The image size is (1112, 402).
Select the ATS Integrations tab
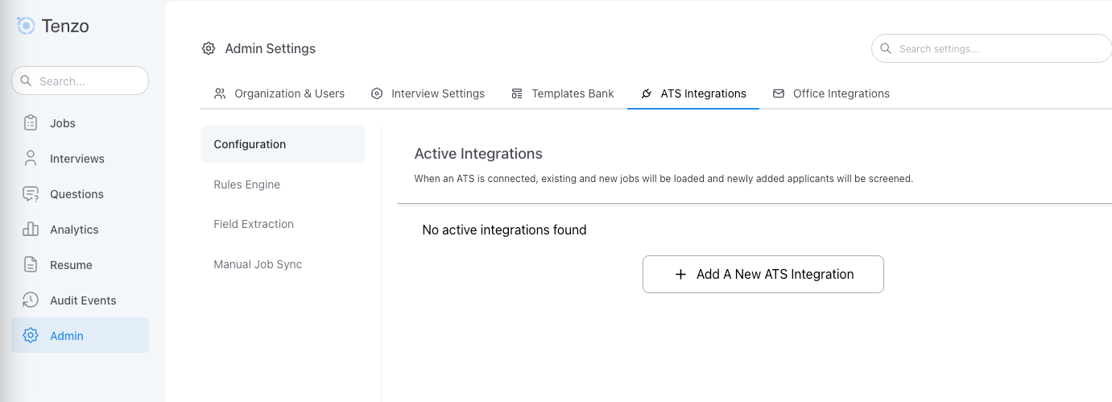[x=693, y=93]
